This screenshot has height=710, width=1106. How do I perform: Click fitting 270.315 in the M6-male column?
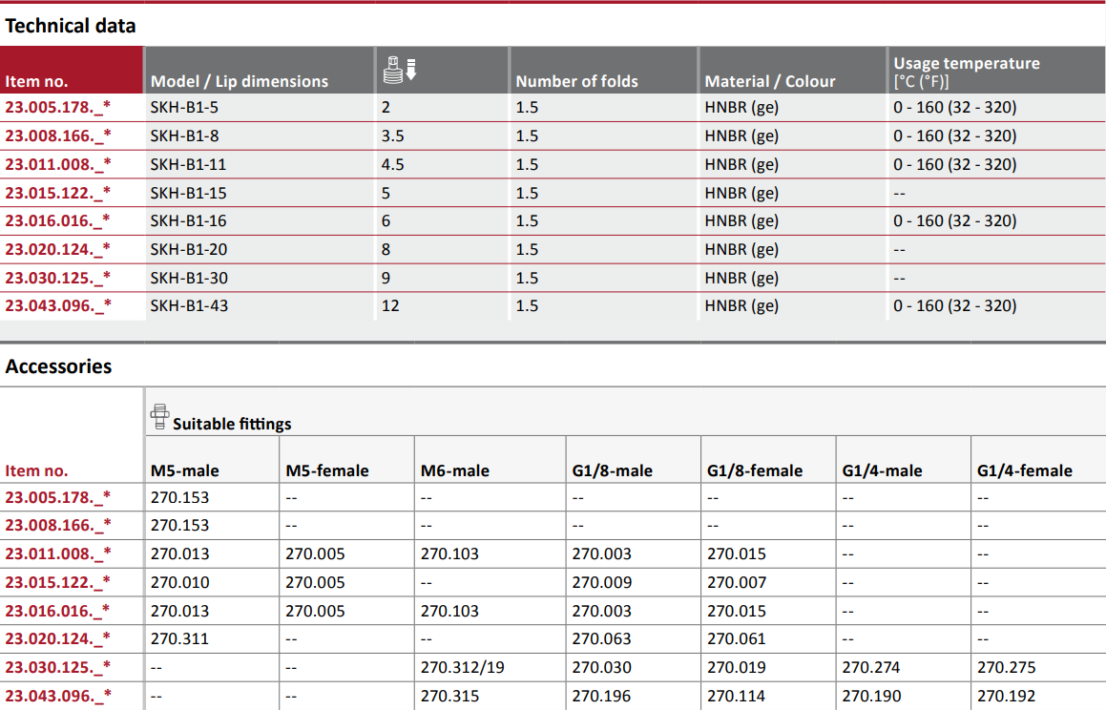click(x=450, y=696)
